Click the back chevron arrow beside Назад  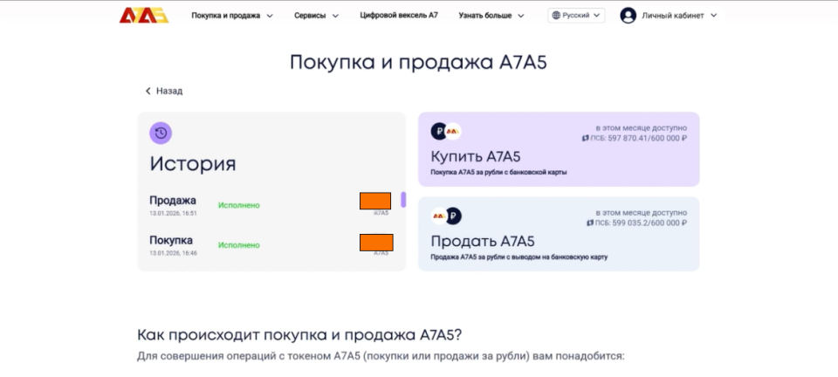click(148, 91)
